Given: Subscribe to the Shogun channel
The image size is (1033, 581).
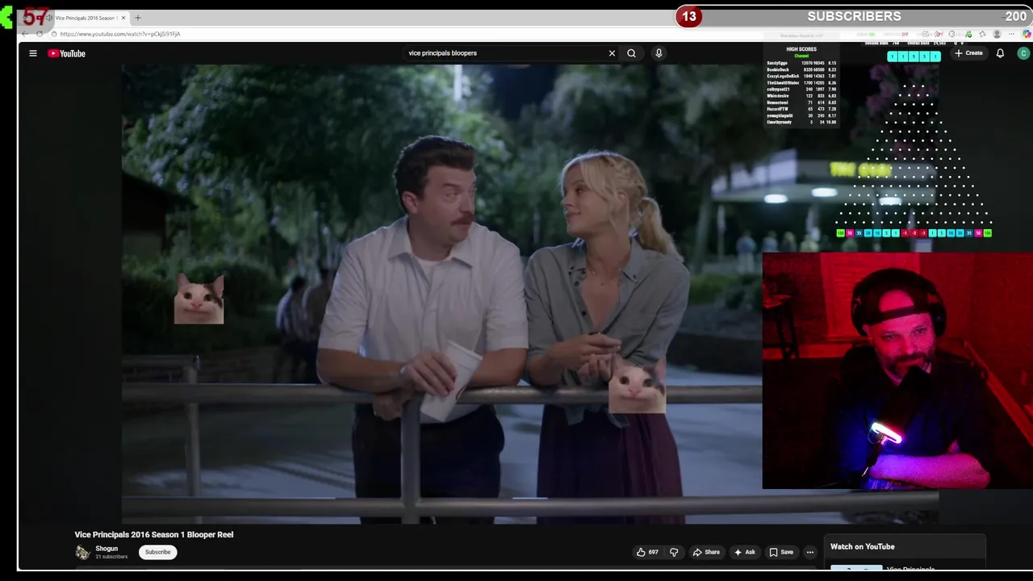Looking at the screenshot, I should coord(157,552).
